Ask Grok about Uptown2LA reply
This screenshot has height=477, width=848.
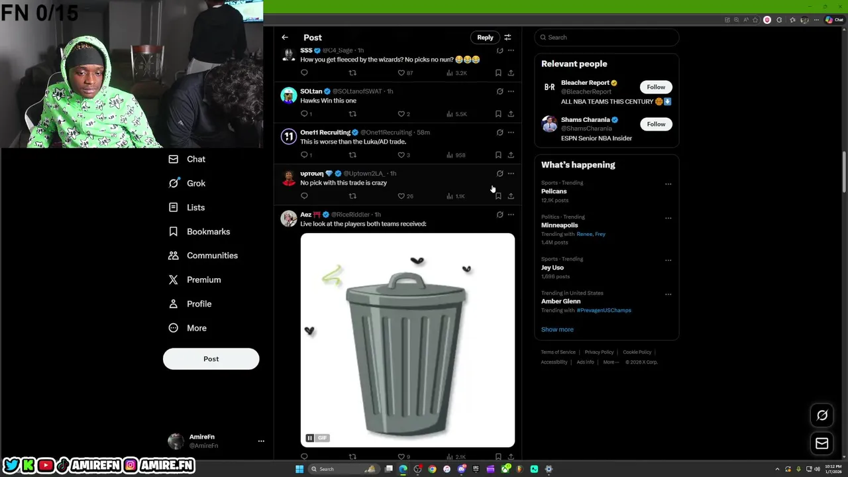coord(500,174)
